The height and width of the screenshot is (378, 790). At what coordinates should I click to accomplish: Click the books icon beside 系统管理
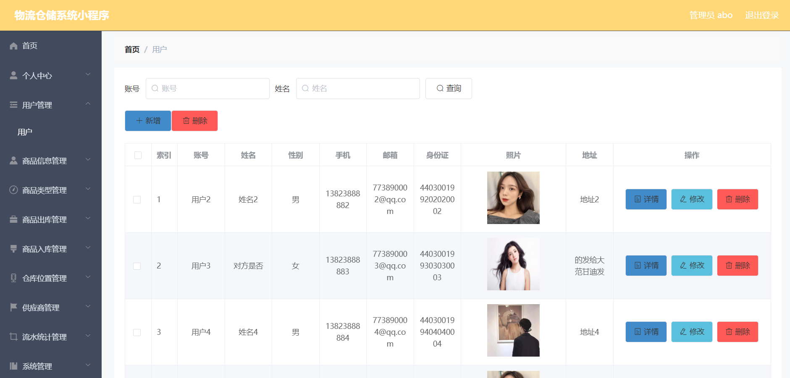[13, 366]
